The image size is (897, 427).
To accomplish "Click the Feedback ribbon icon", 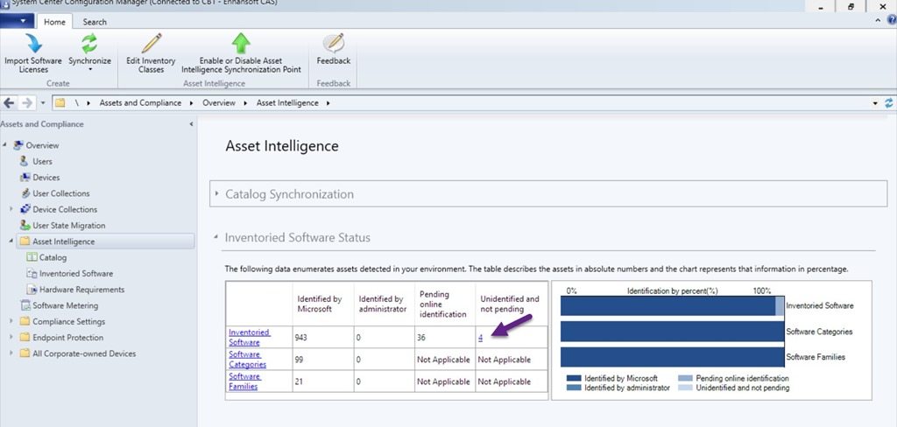I will [334, 44].
